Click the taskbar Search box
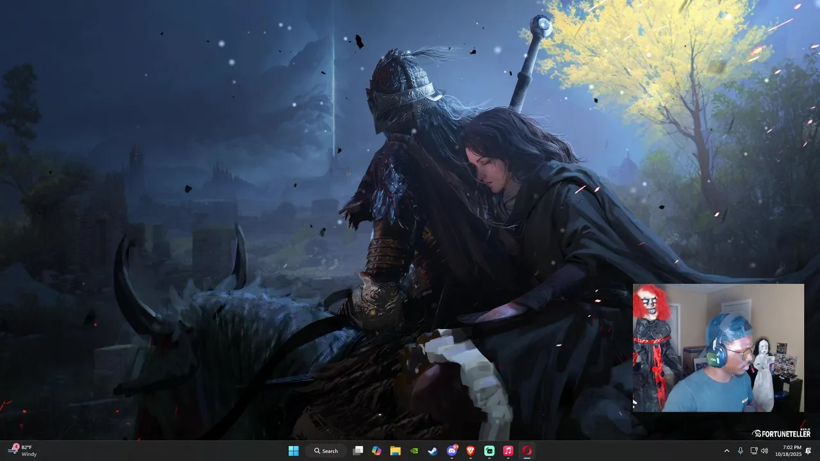Image resolution: width=820 pixels, height=461 pixels. (x=326, y=451)
